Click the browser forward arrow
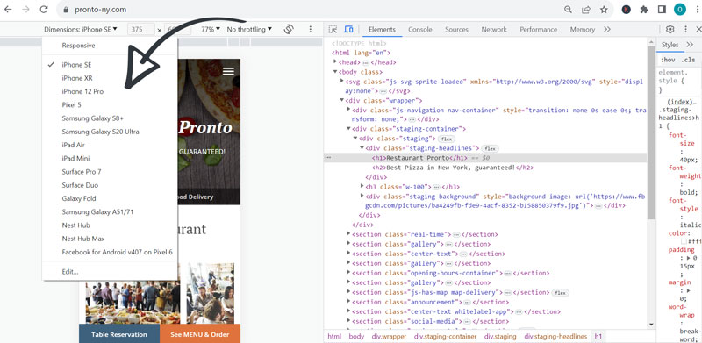 tap(25, 10)
